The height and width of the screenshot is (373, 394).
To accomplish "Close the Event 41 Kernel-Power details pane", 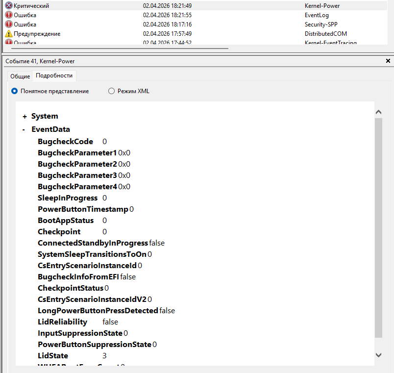I will point(388,61).
